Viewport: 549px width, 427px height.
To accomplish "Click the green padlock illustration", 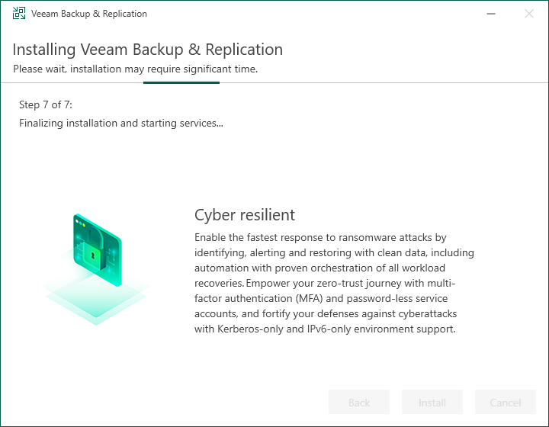I will pyautogui.click(x=97, y=250).
